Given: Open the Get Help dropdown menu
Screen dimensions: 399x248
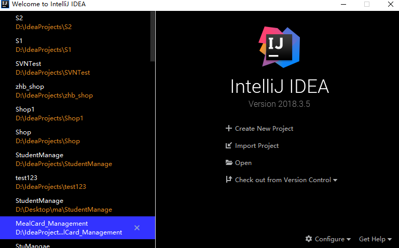Looking at the screenshot, I should coord(375,239).
